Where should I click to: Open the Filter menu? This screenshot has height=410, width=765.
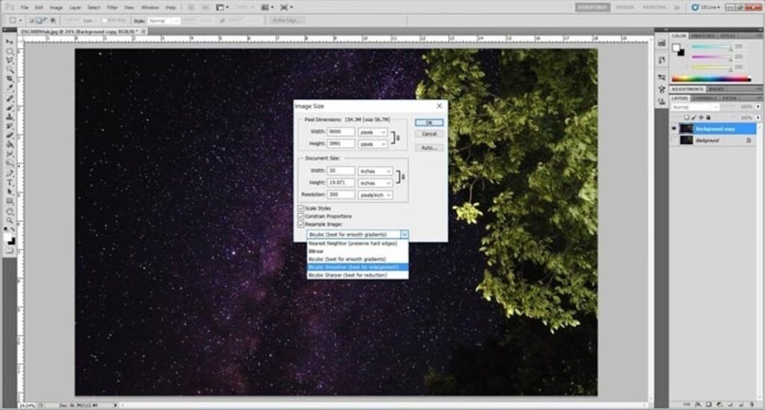pyautogui.click(x=111, y=7)
